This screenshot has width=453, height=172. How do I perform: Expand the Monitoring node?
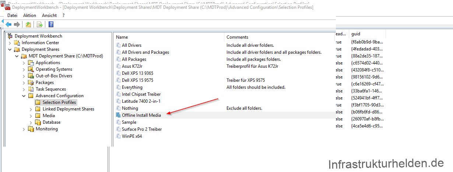tap(24, 129)
